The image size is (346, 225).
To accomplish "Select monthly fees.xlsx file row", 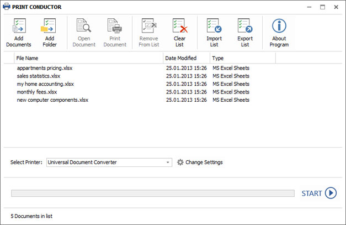I will click(x=173, y=92).
